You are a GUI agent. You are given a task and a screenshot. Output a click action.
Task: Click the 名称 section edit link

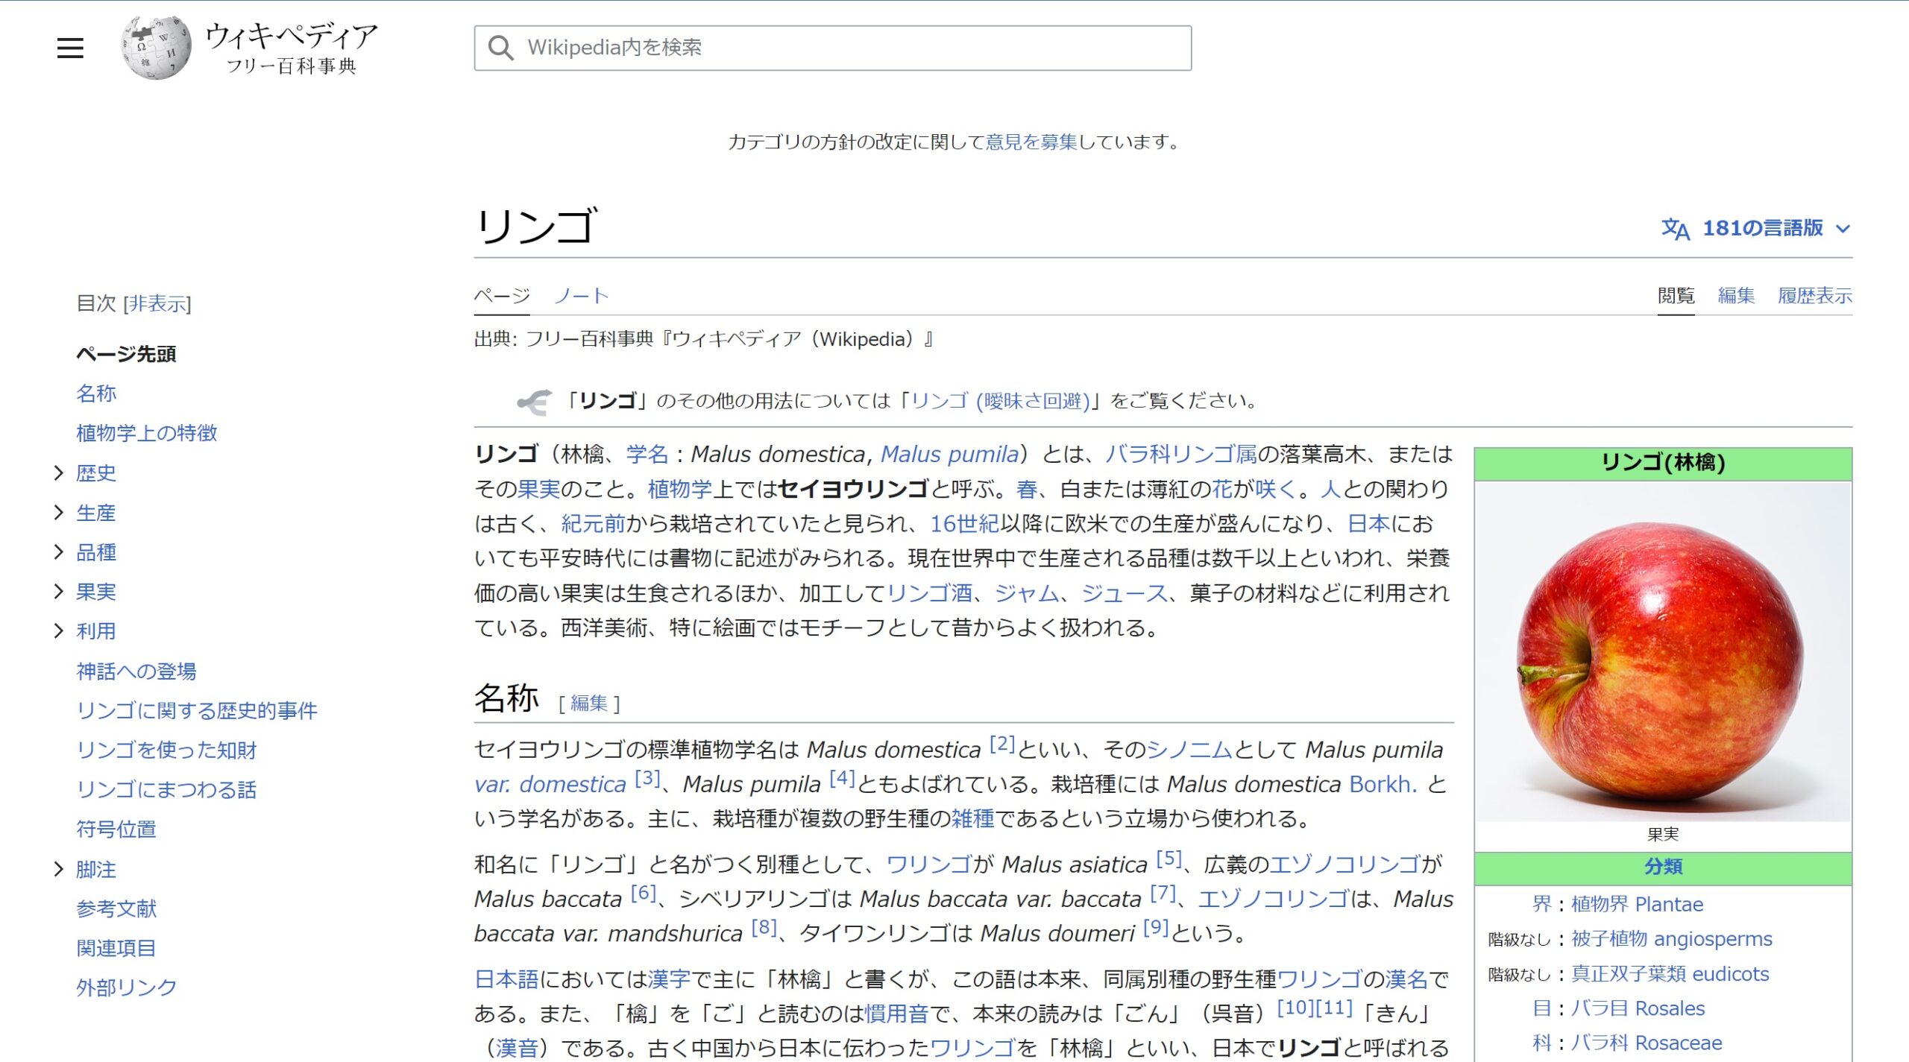[x=588, y=704]
